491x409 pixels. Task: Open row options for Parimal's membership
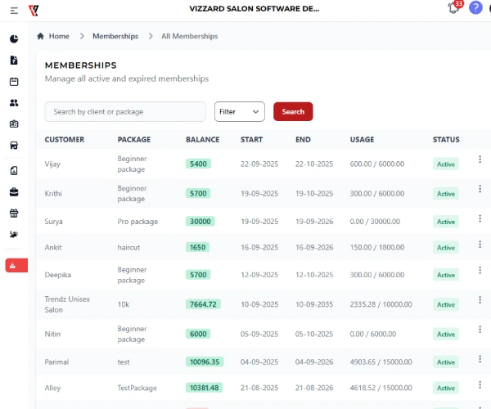point(480,361)
